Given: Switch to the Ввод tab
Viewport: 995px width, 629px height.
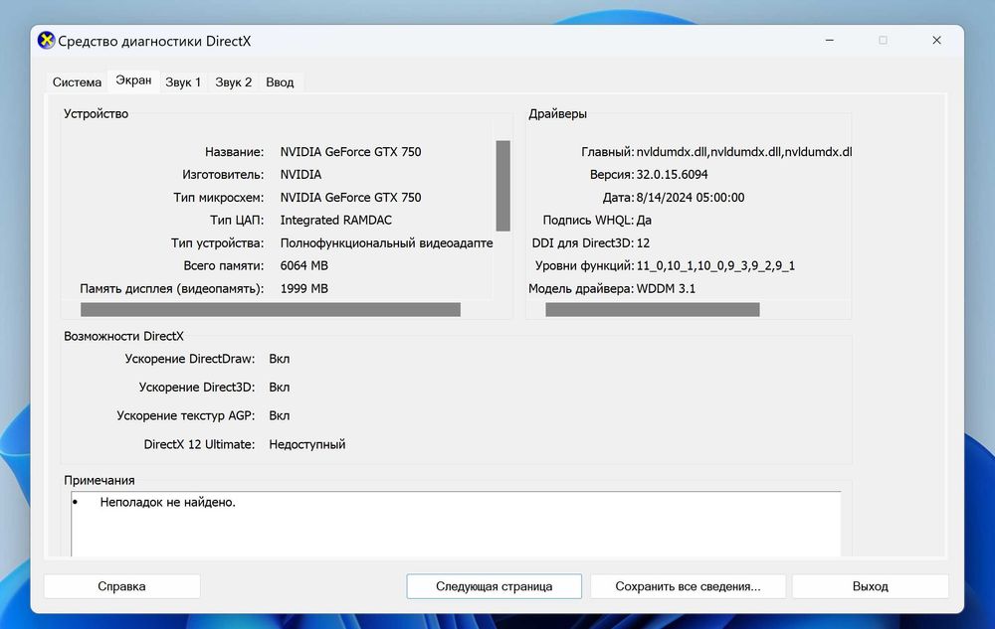Looking at the screenshot, I should click(x=280, y=82).
